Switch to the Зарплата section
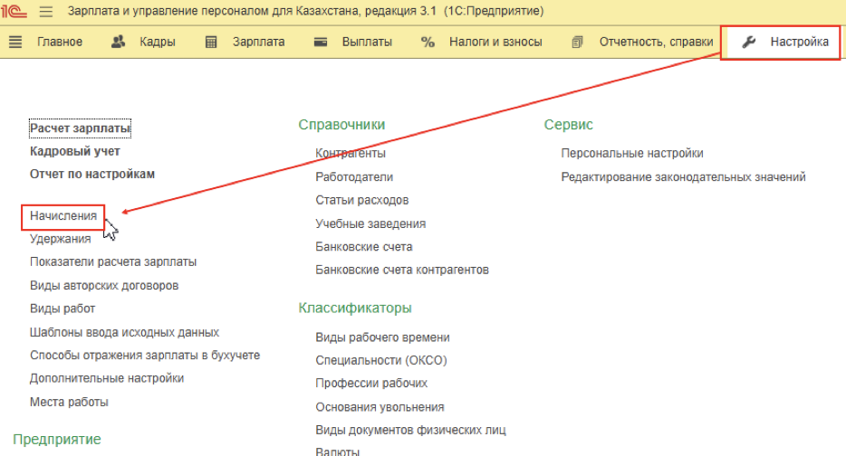The width and height of the screenshot is (846, 456). 258,42
